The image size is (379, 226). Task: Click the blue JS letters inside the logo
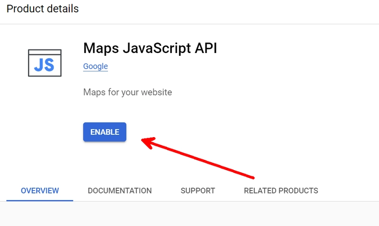coord(44,65)
